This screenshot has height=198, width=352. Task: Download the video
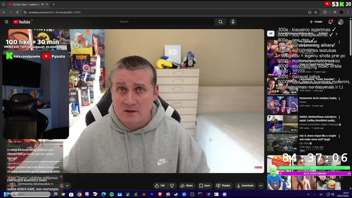pyautogui.click(x=245, y=186)
